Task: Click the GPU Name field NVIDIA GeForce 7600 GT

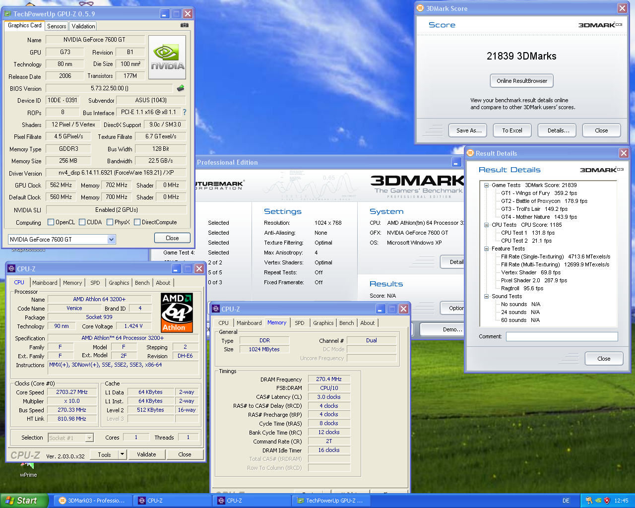Action: pyautogui.click(x=95, y=39)
